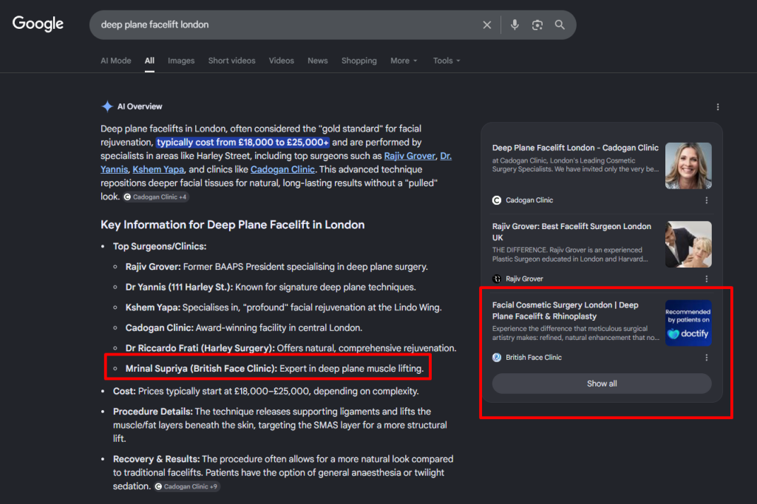Open options menu for British Face Clinic card
757x504 pixels.
pos(706,358)
